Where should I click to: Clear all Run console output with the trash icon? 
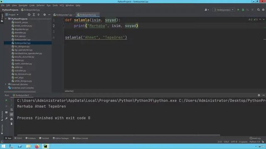pyautogui.click(x=11, y=124)
